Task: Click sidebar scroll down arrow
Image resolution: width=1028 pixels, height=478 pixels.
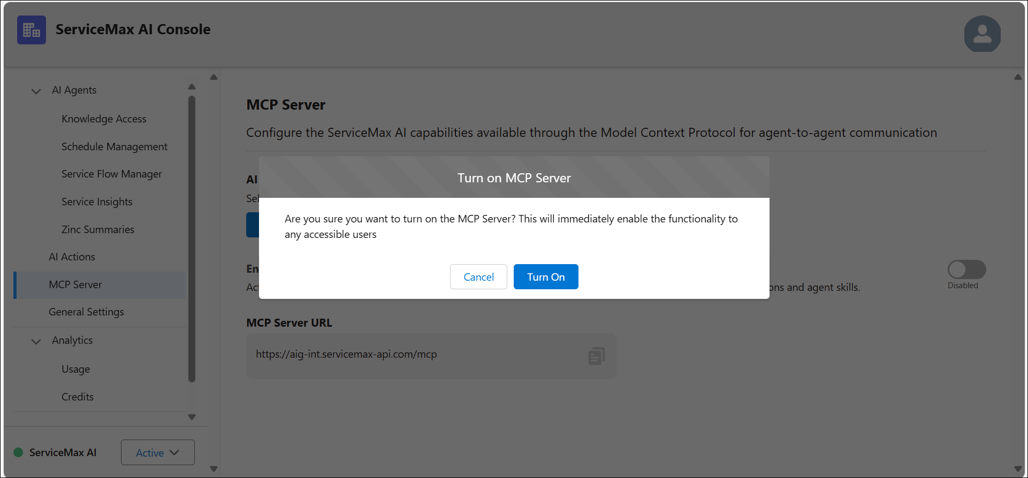Action: pyautogui.click(x=192, y=417)
